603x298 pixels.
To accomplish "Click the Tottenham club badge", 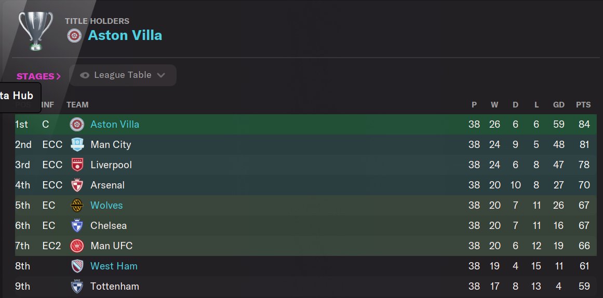I will point(77,287).
